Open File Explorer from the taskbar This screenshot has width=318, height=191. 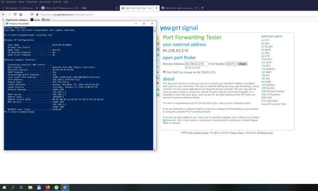30,187
